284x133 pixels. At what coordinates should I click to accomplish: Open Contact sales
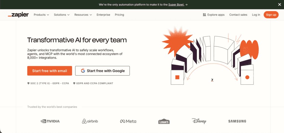coord(238,15)
